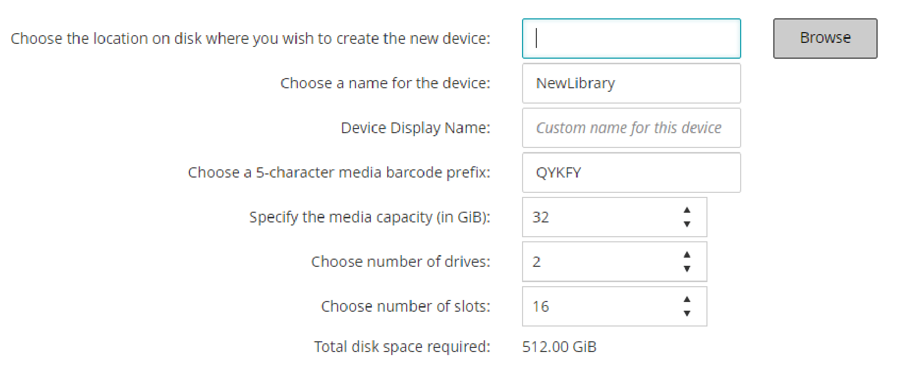
Task: Click the 'Choose a name for the device' label
Action: (x=385, y=83)
